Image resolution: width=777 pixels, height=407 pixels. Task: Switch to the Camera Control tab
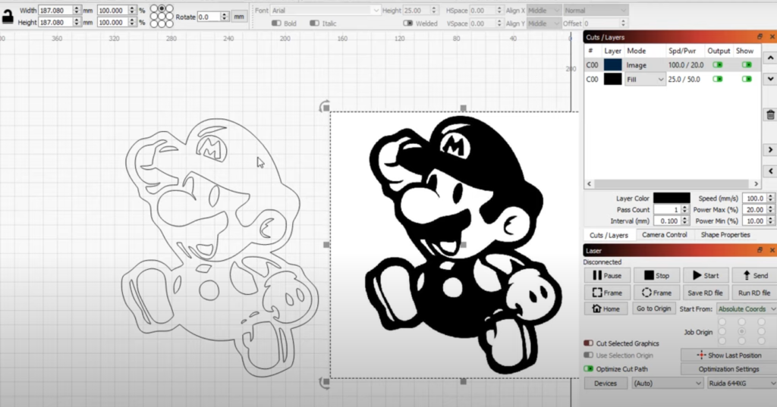(x=664, y=235)
